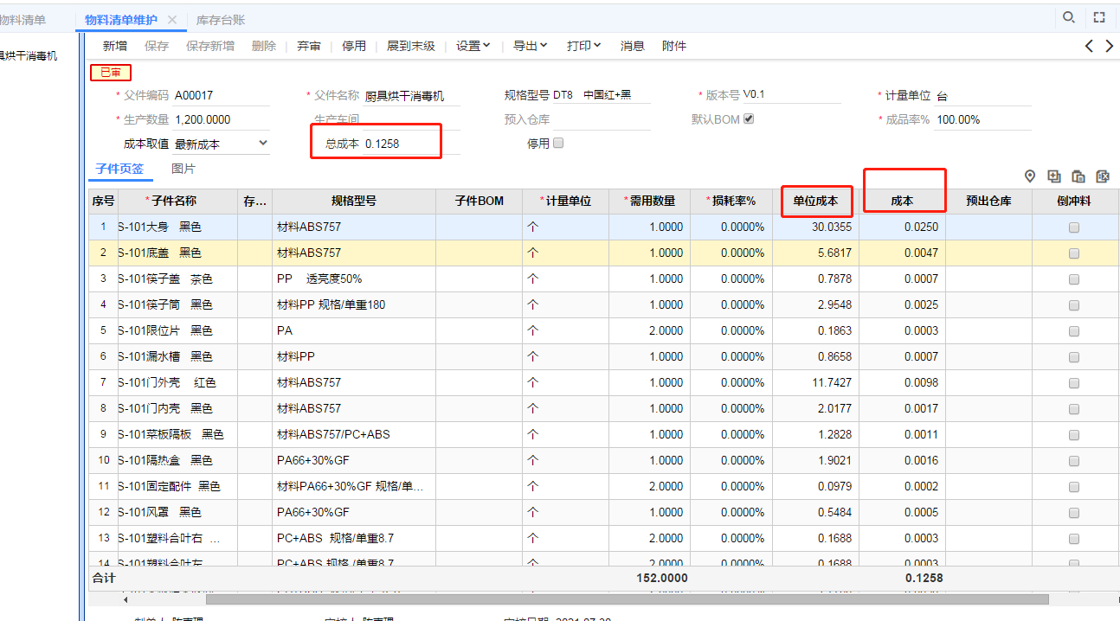Viewport: 1120px width, 621px height.
Task: Click the 预入仓库 field
Action: (x=602, y=119)
